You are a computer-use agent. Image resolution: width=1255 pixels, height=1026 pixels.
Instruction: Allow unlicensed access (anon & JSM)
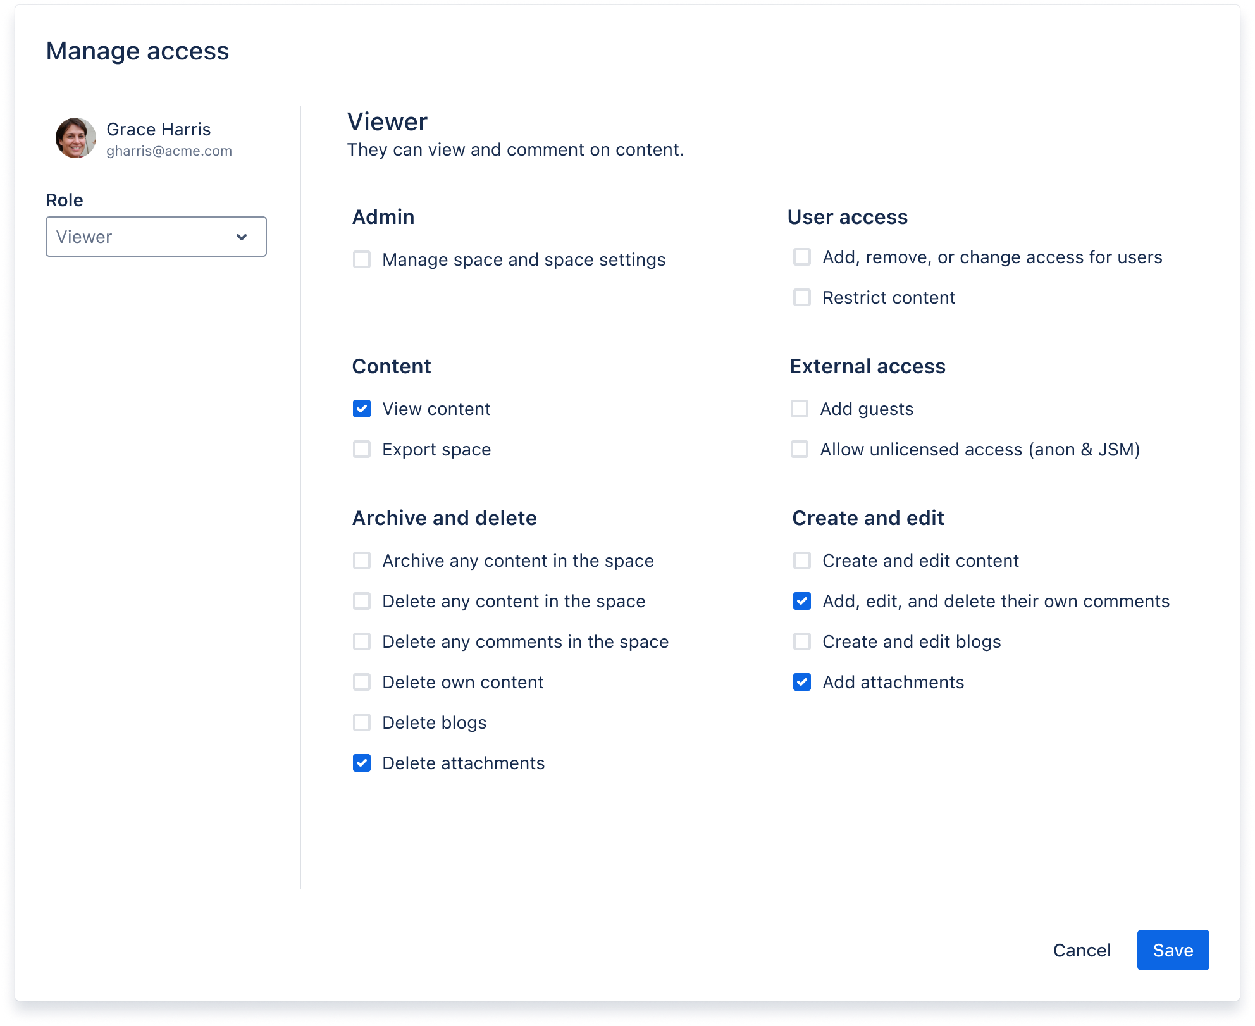coord(800,449)
